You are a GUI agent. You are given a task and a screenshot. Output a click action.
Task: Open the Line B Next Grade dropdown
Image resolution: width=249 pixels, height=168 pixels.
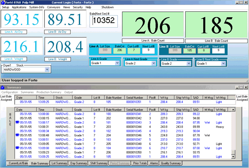click(x=223, y=64)
